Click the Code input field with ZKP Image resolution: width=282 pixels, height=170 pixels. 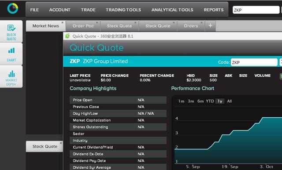[x=254, y=62]
